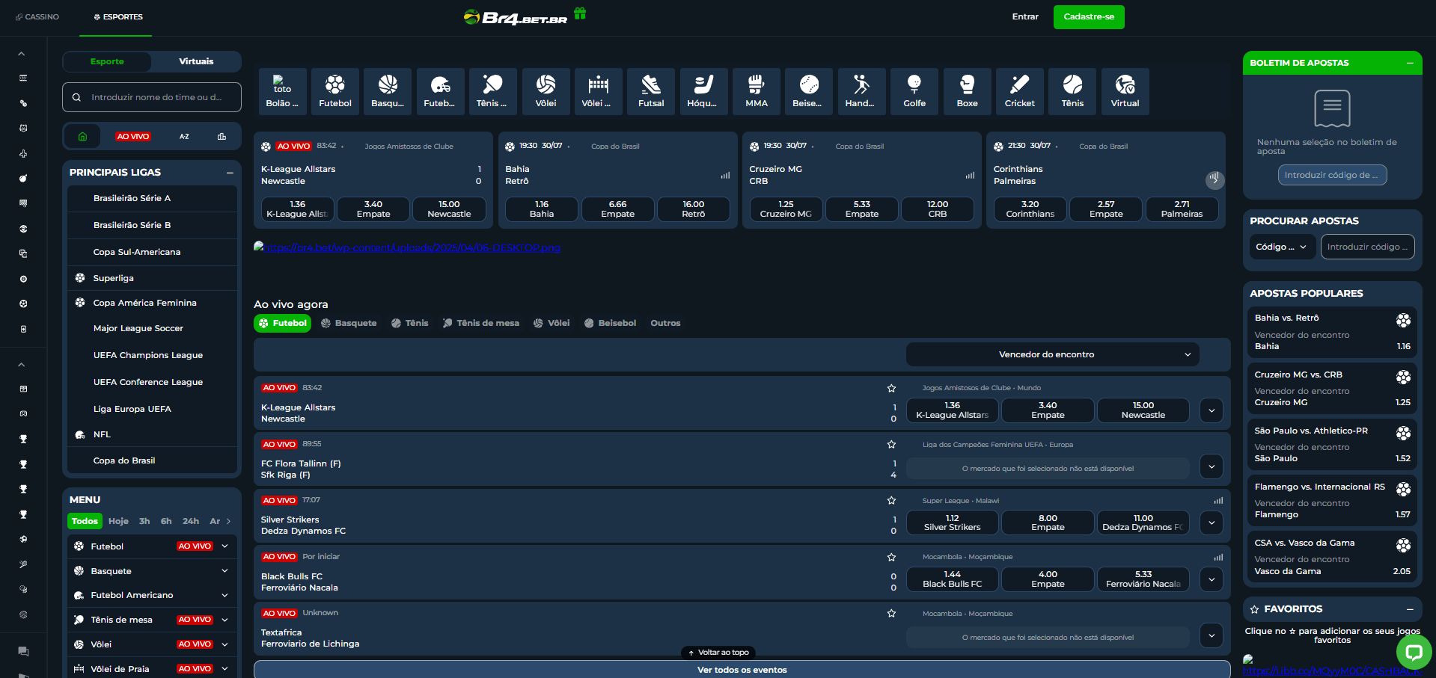
Task: Open the MMA sports category
Action: (x=756, y=91)
